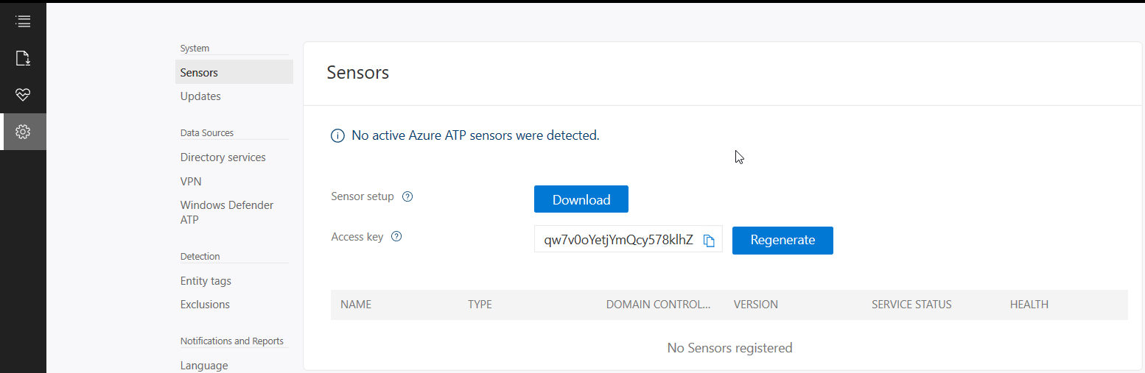Open Windows Defender ATP settings
This screenshot has width=1145, height=373.
pos(226,212)
